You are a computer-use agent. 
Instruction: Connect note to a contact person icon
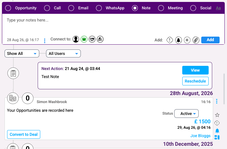[x=76, y=39]
